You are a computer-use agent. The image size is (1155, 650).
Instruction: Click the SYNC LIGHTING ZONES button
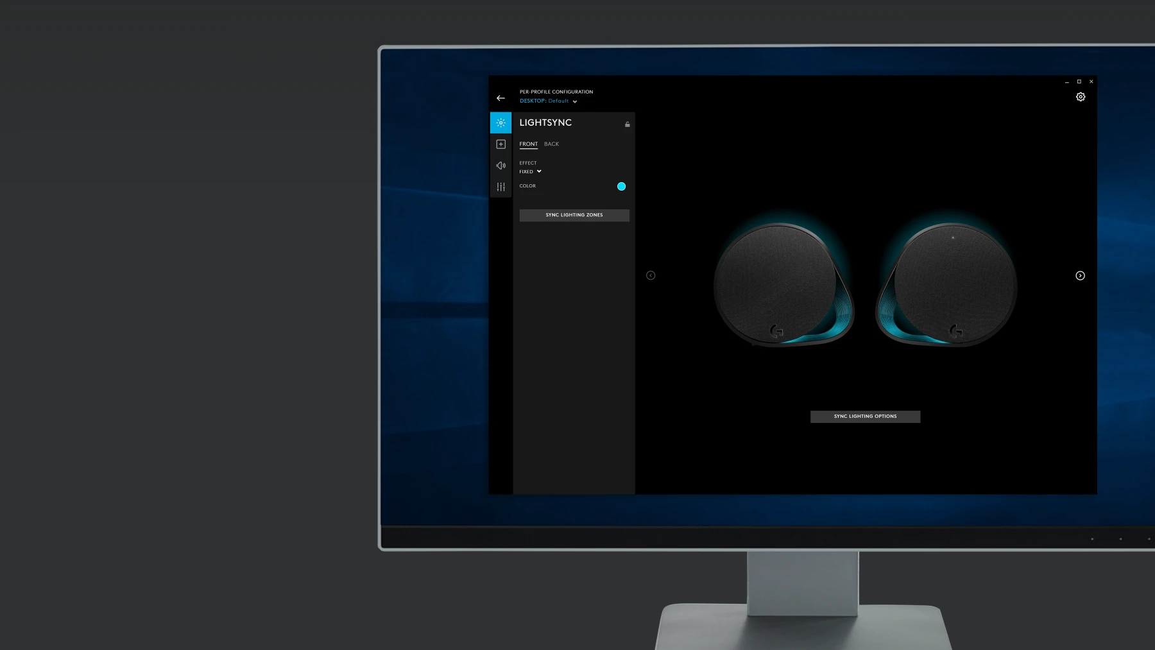pyautogui.click(x=574, y=215)
